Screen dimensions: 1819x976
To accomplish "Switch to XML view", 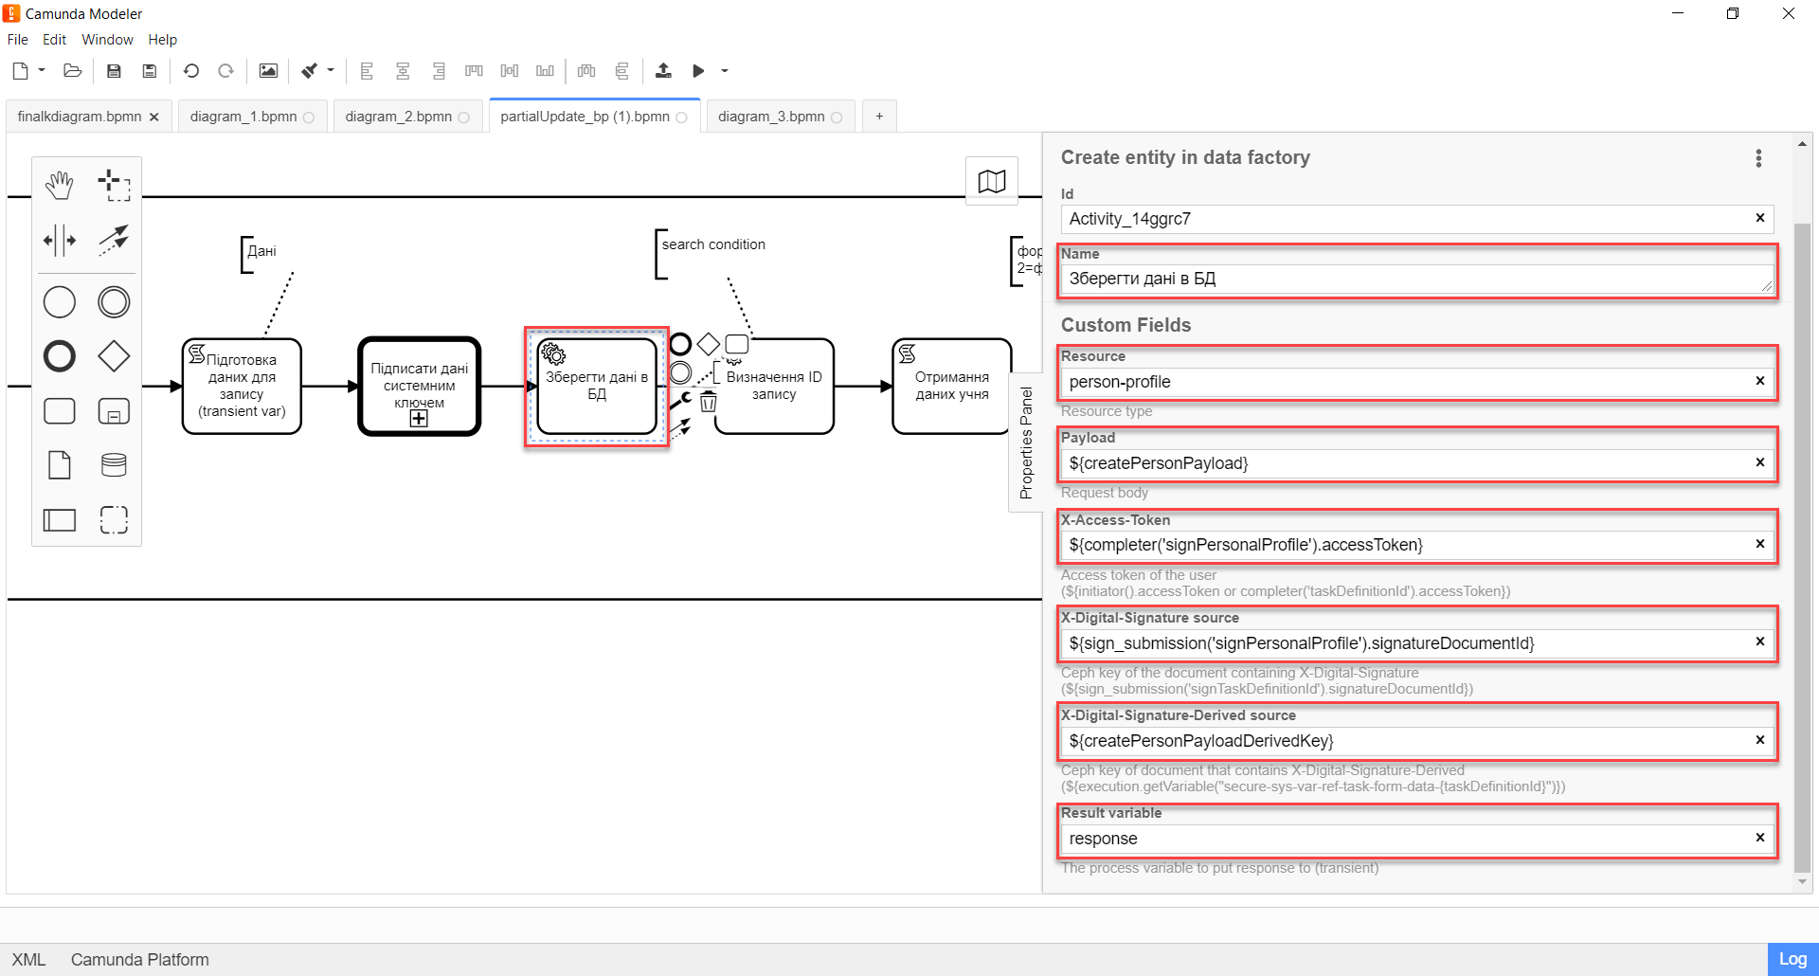I will (x=28, y=960).
